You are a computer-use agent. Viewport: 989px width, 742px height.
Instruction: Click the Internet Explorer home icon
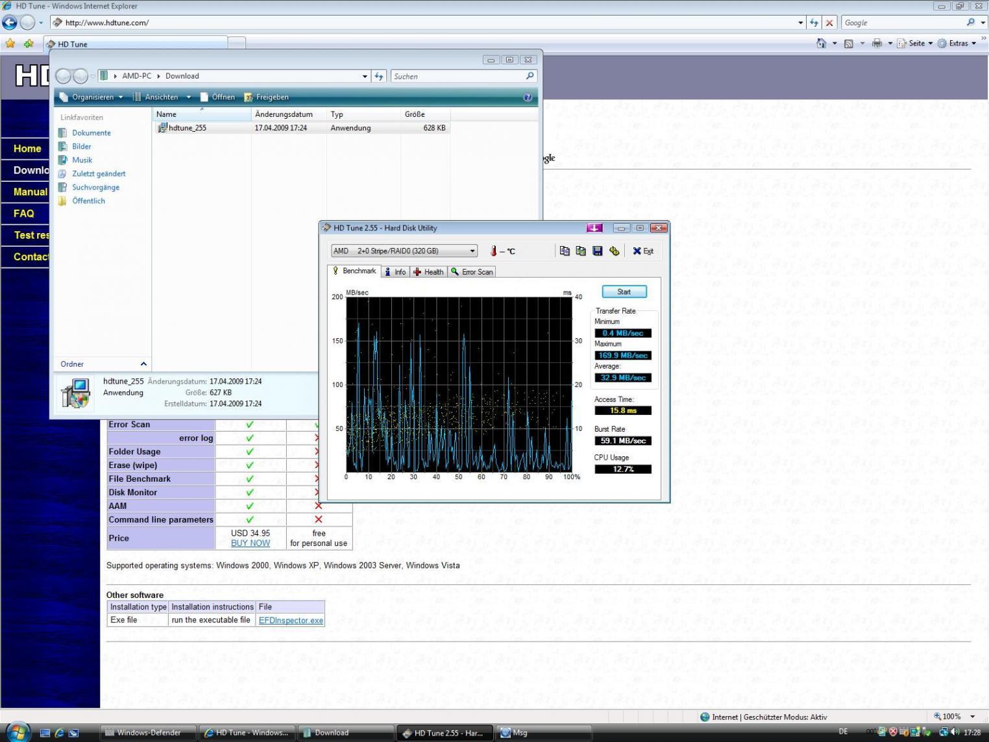(x=821, y=43)
